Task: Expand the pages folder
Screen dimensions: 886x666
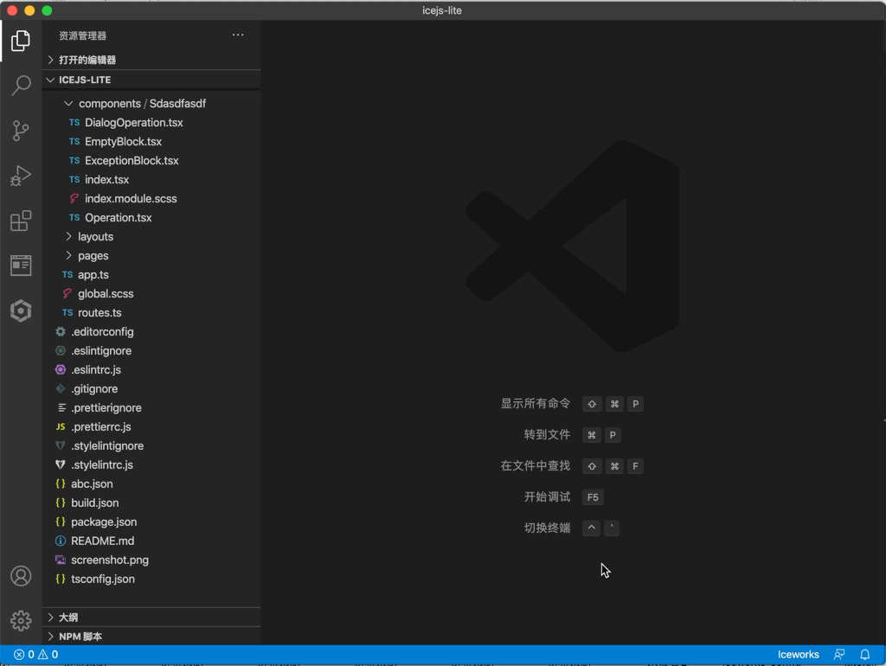Action: 93,255
